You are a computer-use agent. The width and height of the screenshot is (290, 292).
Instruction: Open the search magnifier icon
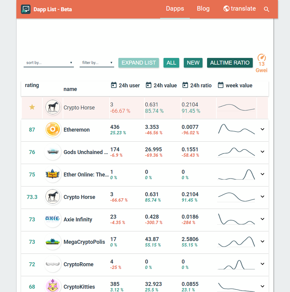tap(266, 9)
